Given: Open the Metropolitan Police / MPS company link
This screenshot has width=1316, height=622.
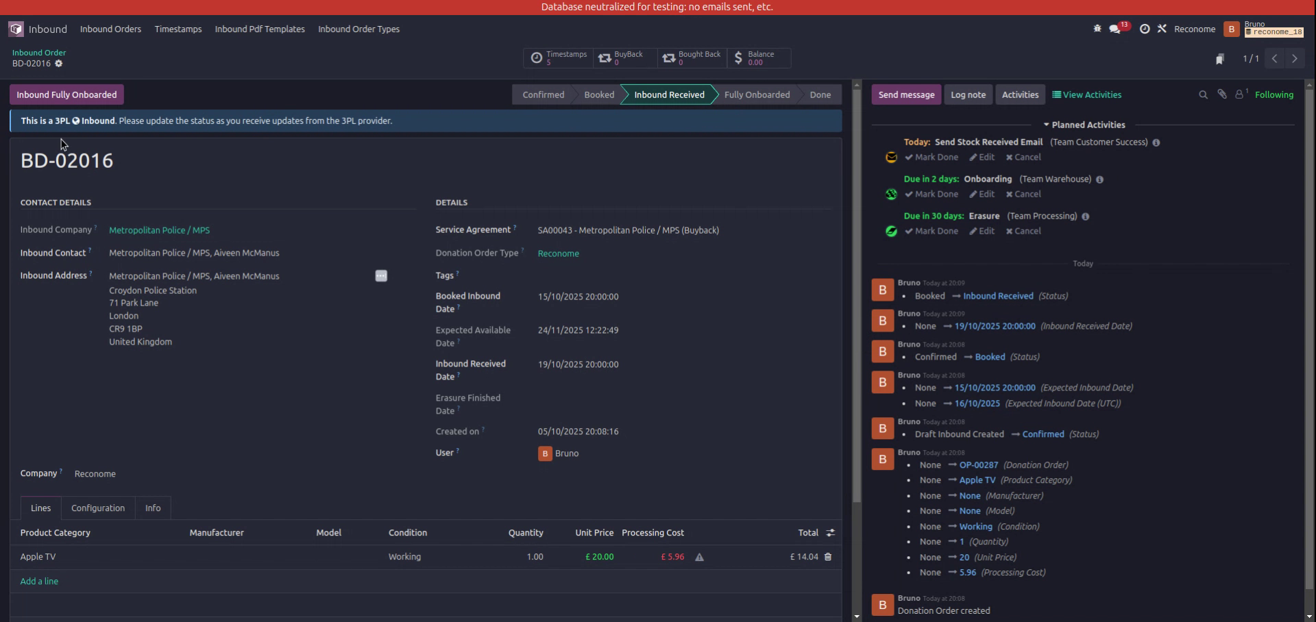Looking at the screenshot, I should click(159, 230).
